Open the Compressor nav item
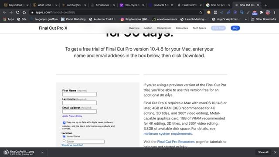The image size is (279, 157). coord(164,28)
